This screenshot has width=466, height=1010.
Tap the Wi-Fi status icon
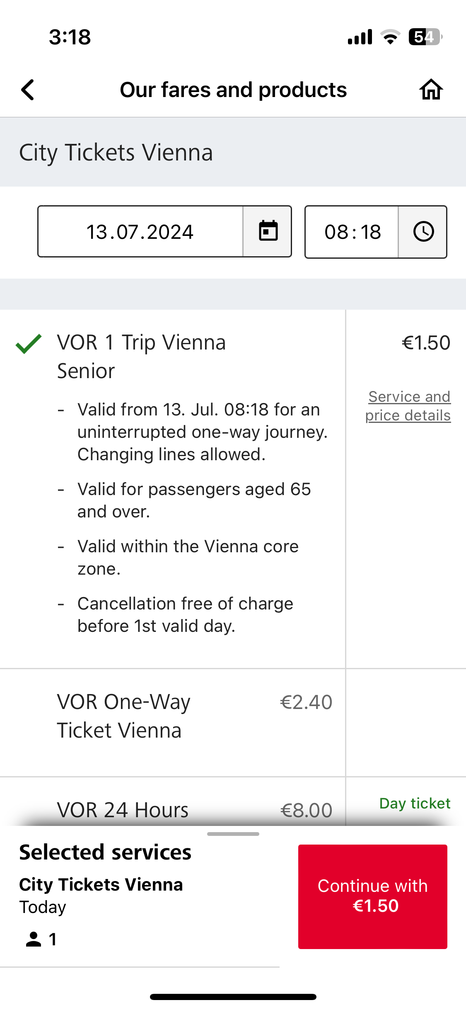coord(390,37)
